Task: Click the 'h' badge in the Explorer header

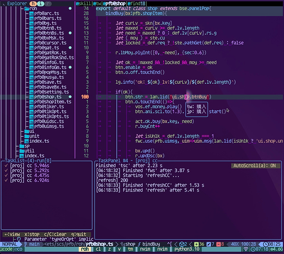Action: click(x=33, y=4)
